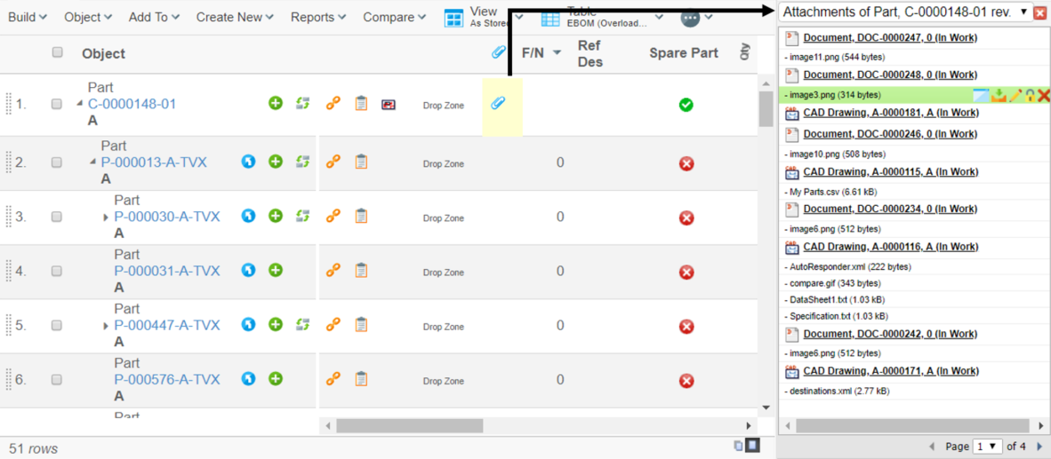
Task: Tick the checkbox for row 2
Action: click(x=57, y=162)
